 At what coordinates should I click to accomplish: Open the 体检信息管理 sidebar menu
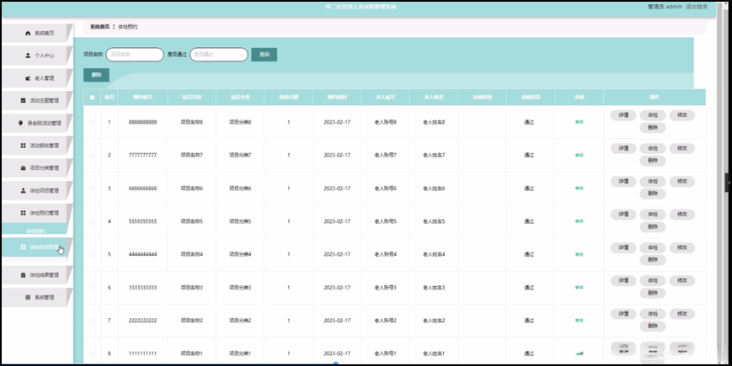[x=37, y=247]
